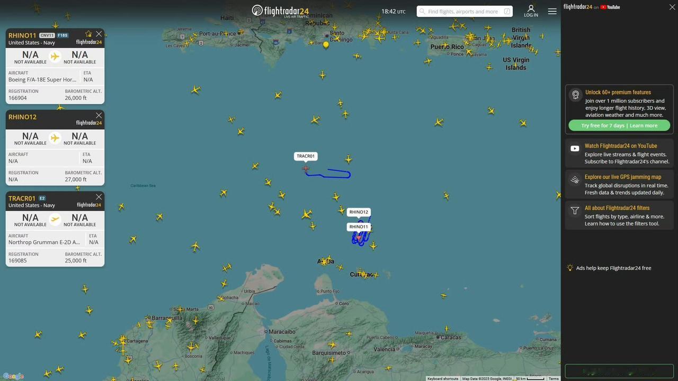Click the 25,000 ft barometric altitude value

click(76, 260)
